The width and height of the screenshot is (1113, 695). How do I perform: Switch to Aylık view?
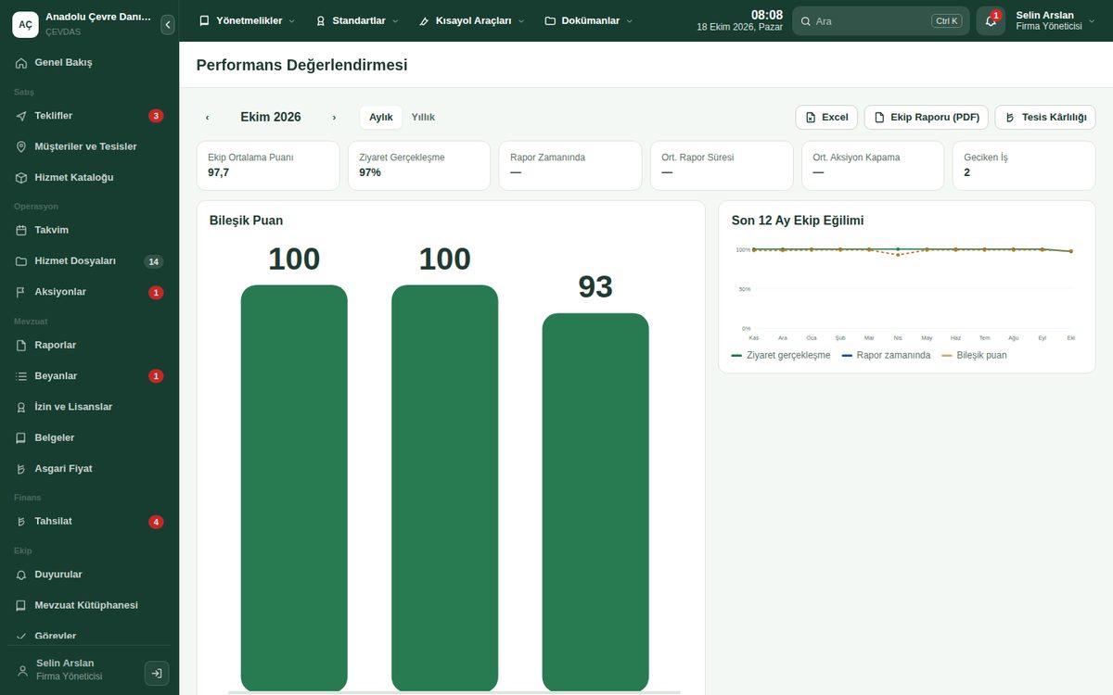click(381, 117)
